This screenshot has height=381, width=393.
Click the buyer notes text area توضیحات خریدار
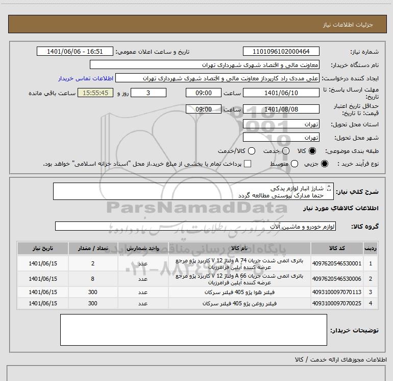[193, 330]
